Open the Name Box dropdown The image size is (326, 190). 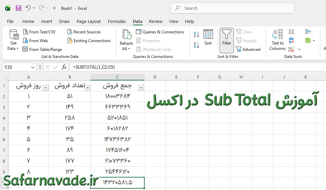coord(33,67)
